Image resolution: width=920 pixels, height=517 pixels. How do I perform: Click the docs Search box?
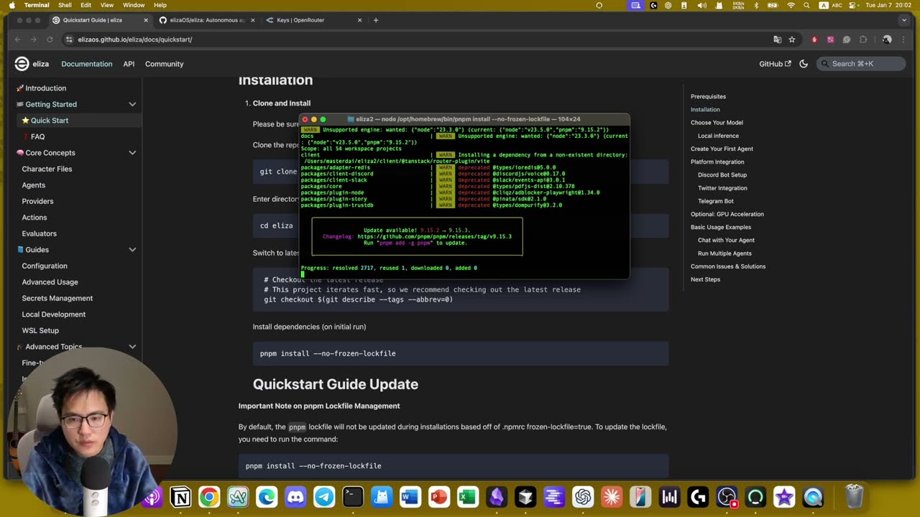pos(862,64)
